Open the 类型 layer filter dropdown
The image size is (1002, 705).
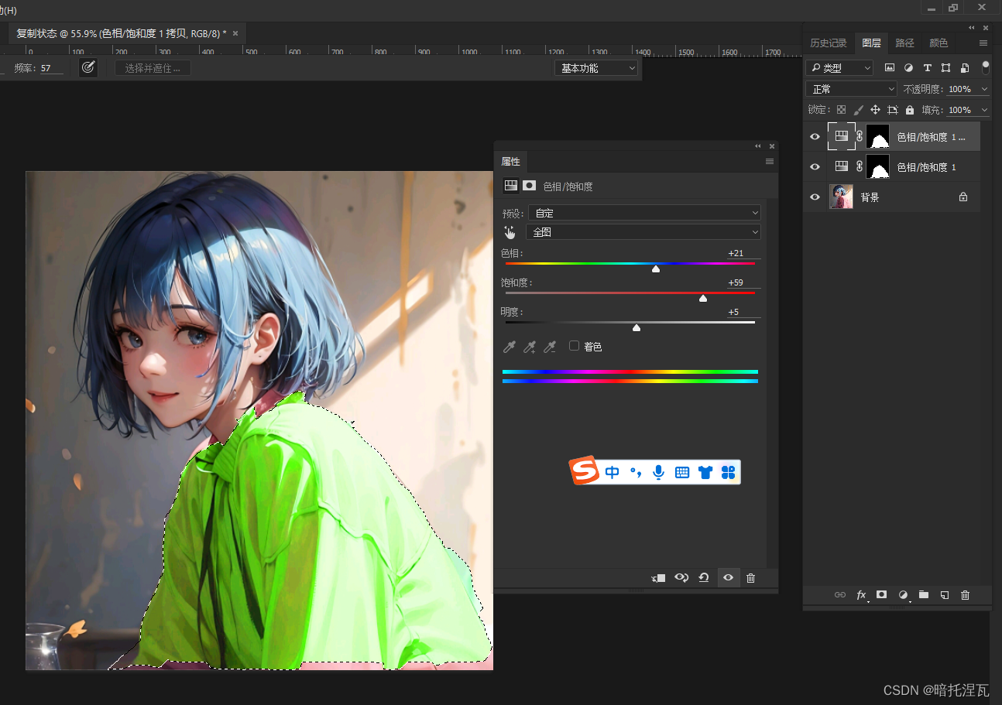(x=839, y=68)
